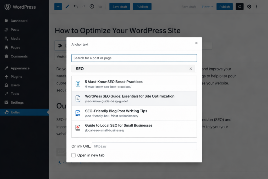
Task: Click the Comments bubble icon
Action: click(x=7, y=56)
